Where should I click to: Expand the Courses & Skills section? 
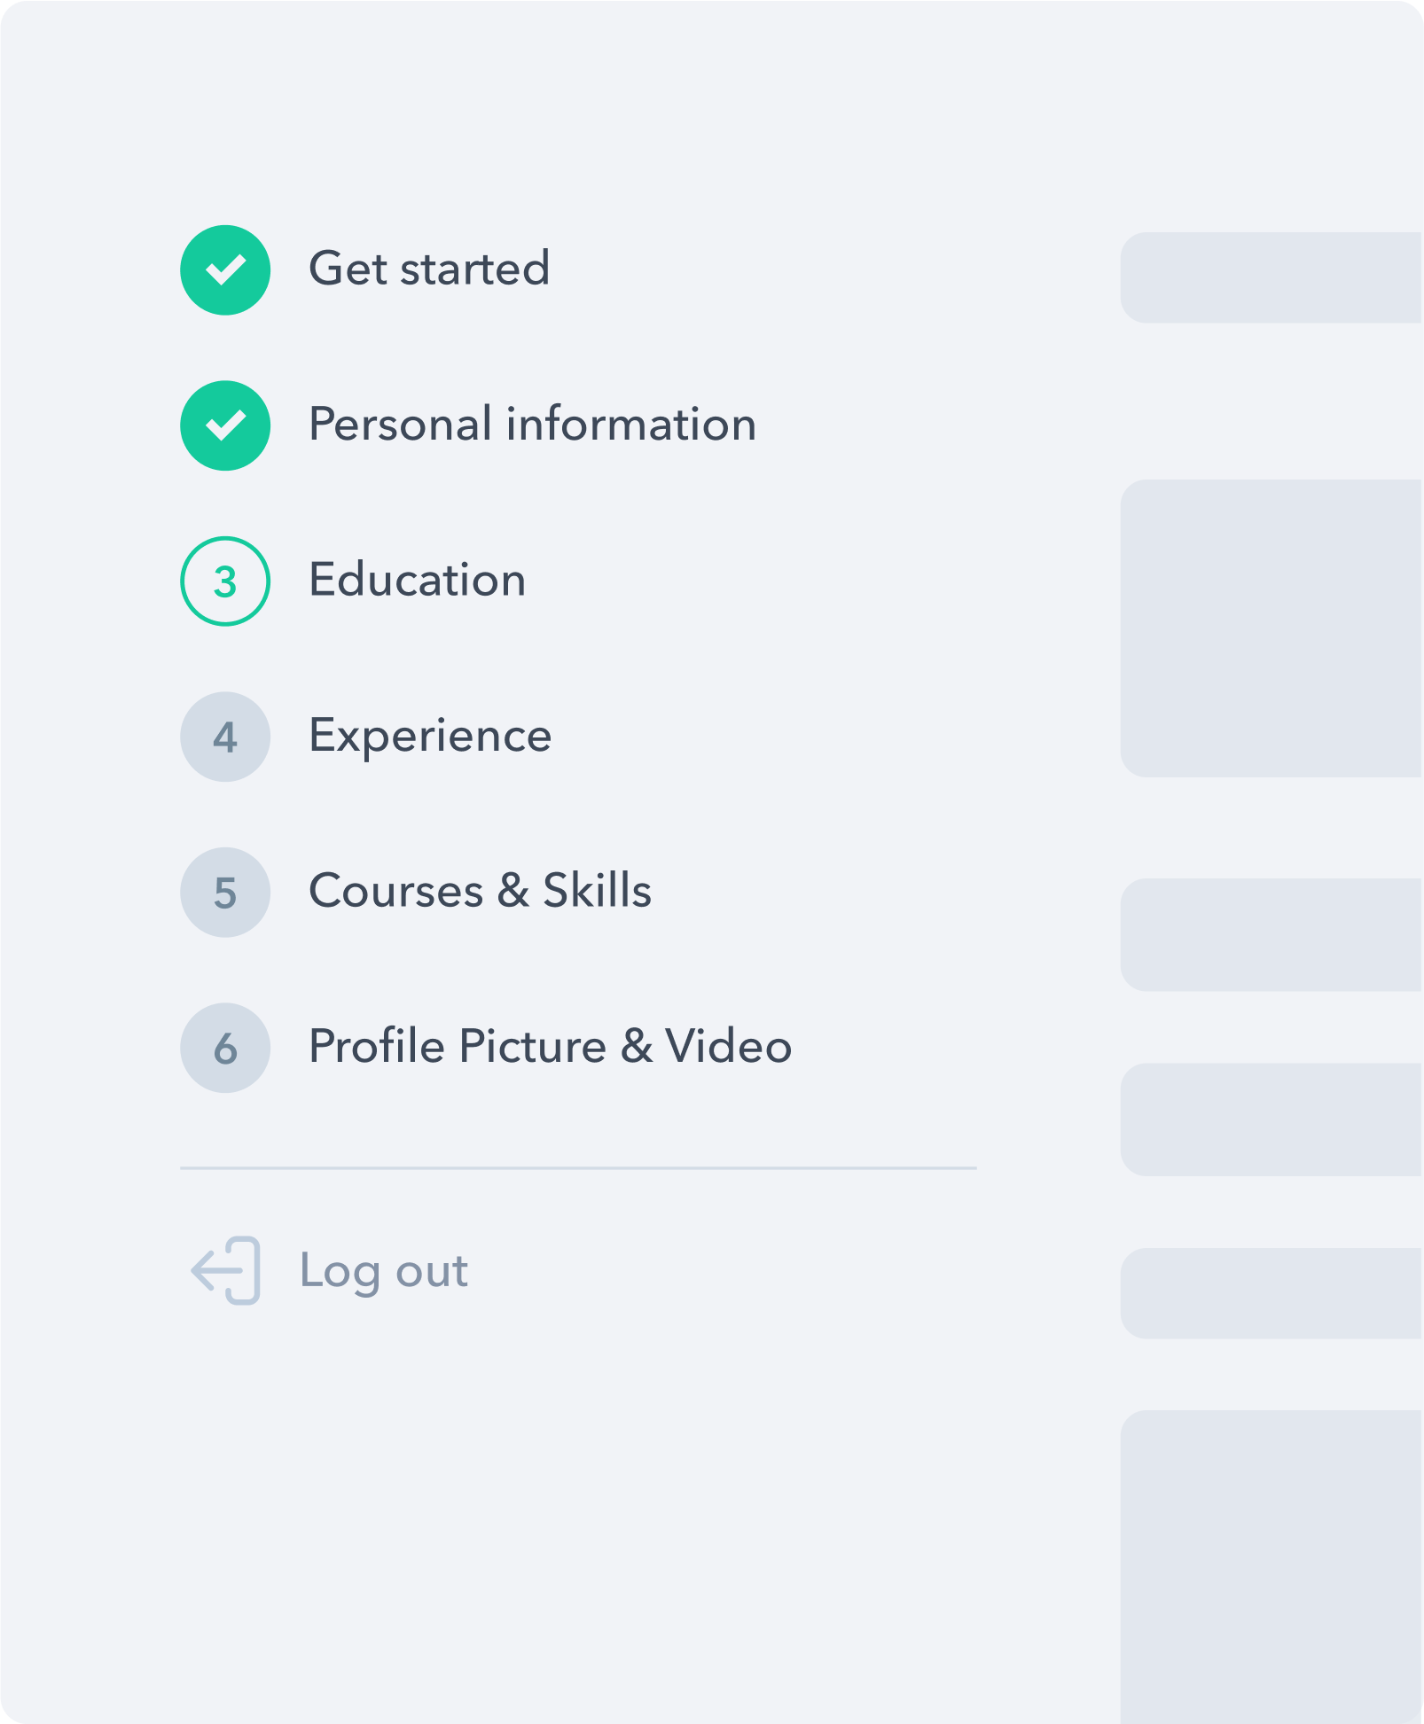click(479, 892)
